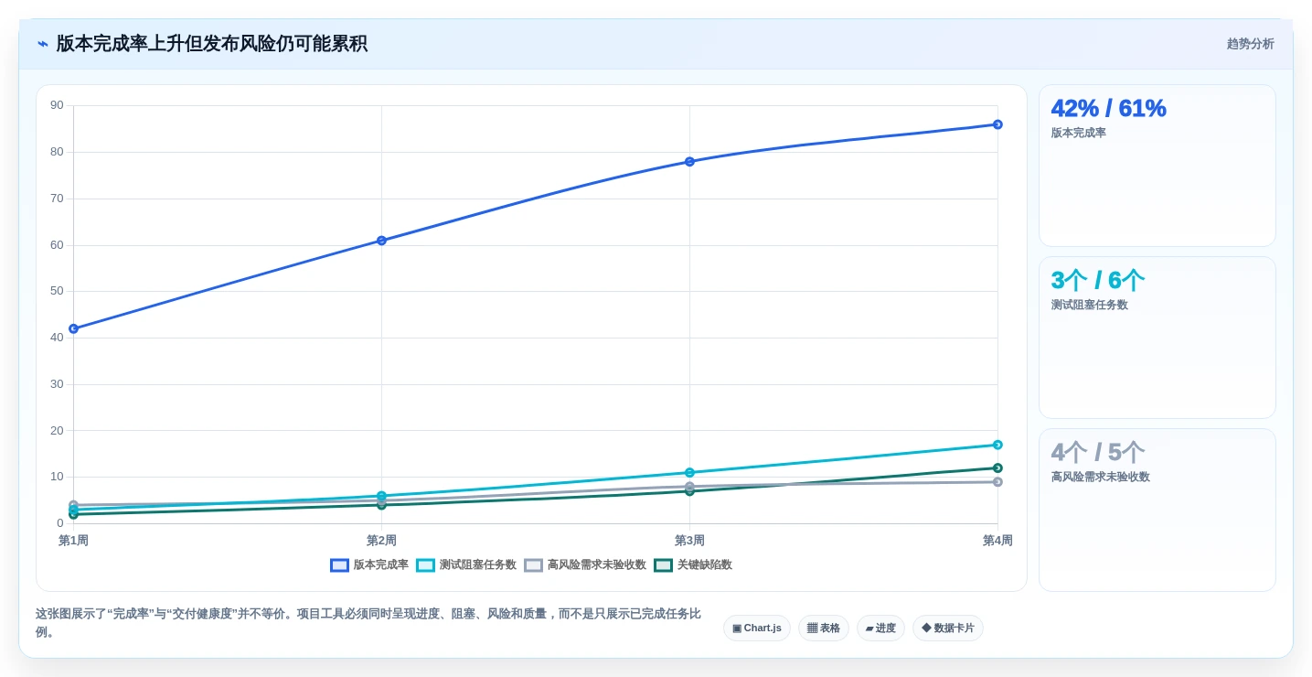The image size is (1312, 677).
Task: Toggle the 版本完成率 legend item
Action: pos(369,565)
